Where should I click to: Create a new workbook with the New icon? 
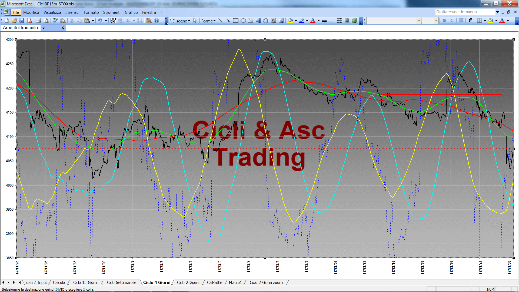tap(7, 21)
